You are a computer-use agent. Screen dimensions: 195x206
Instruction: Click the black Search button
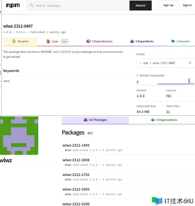tap(140, 6)
